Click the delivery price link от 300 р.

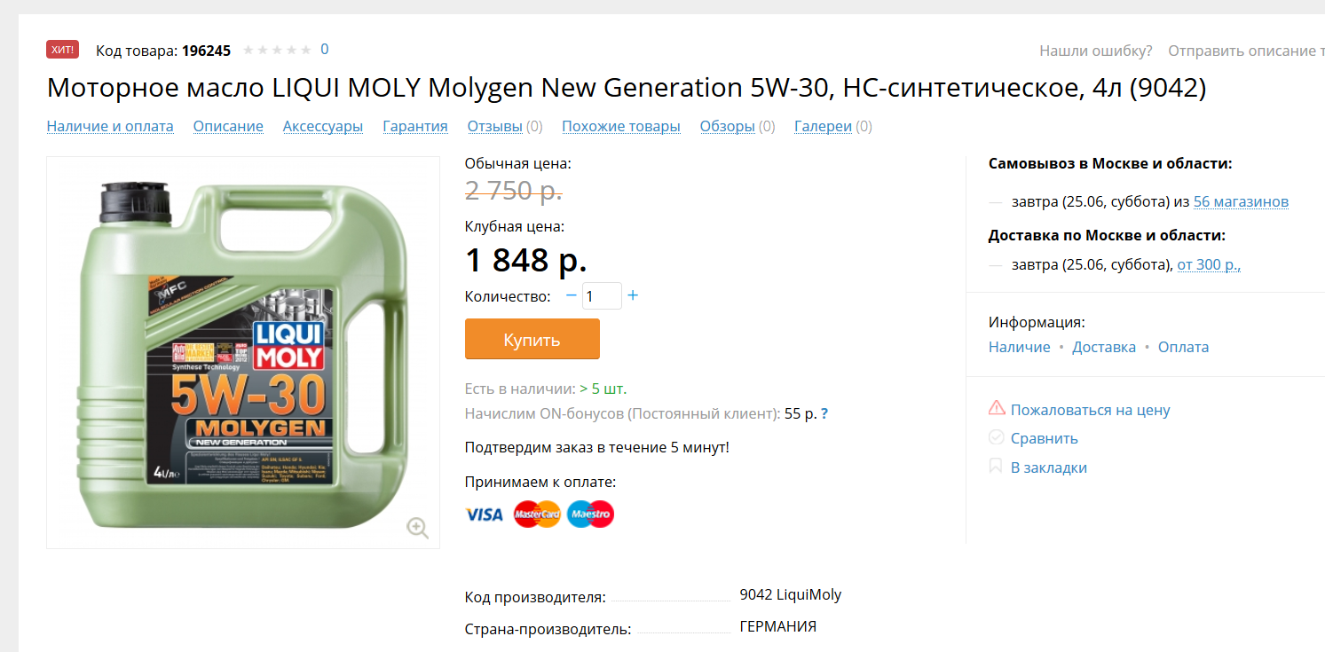coord(1209,264)
